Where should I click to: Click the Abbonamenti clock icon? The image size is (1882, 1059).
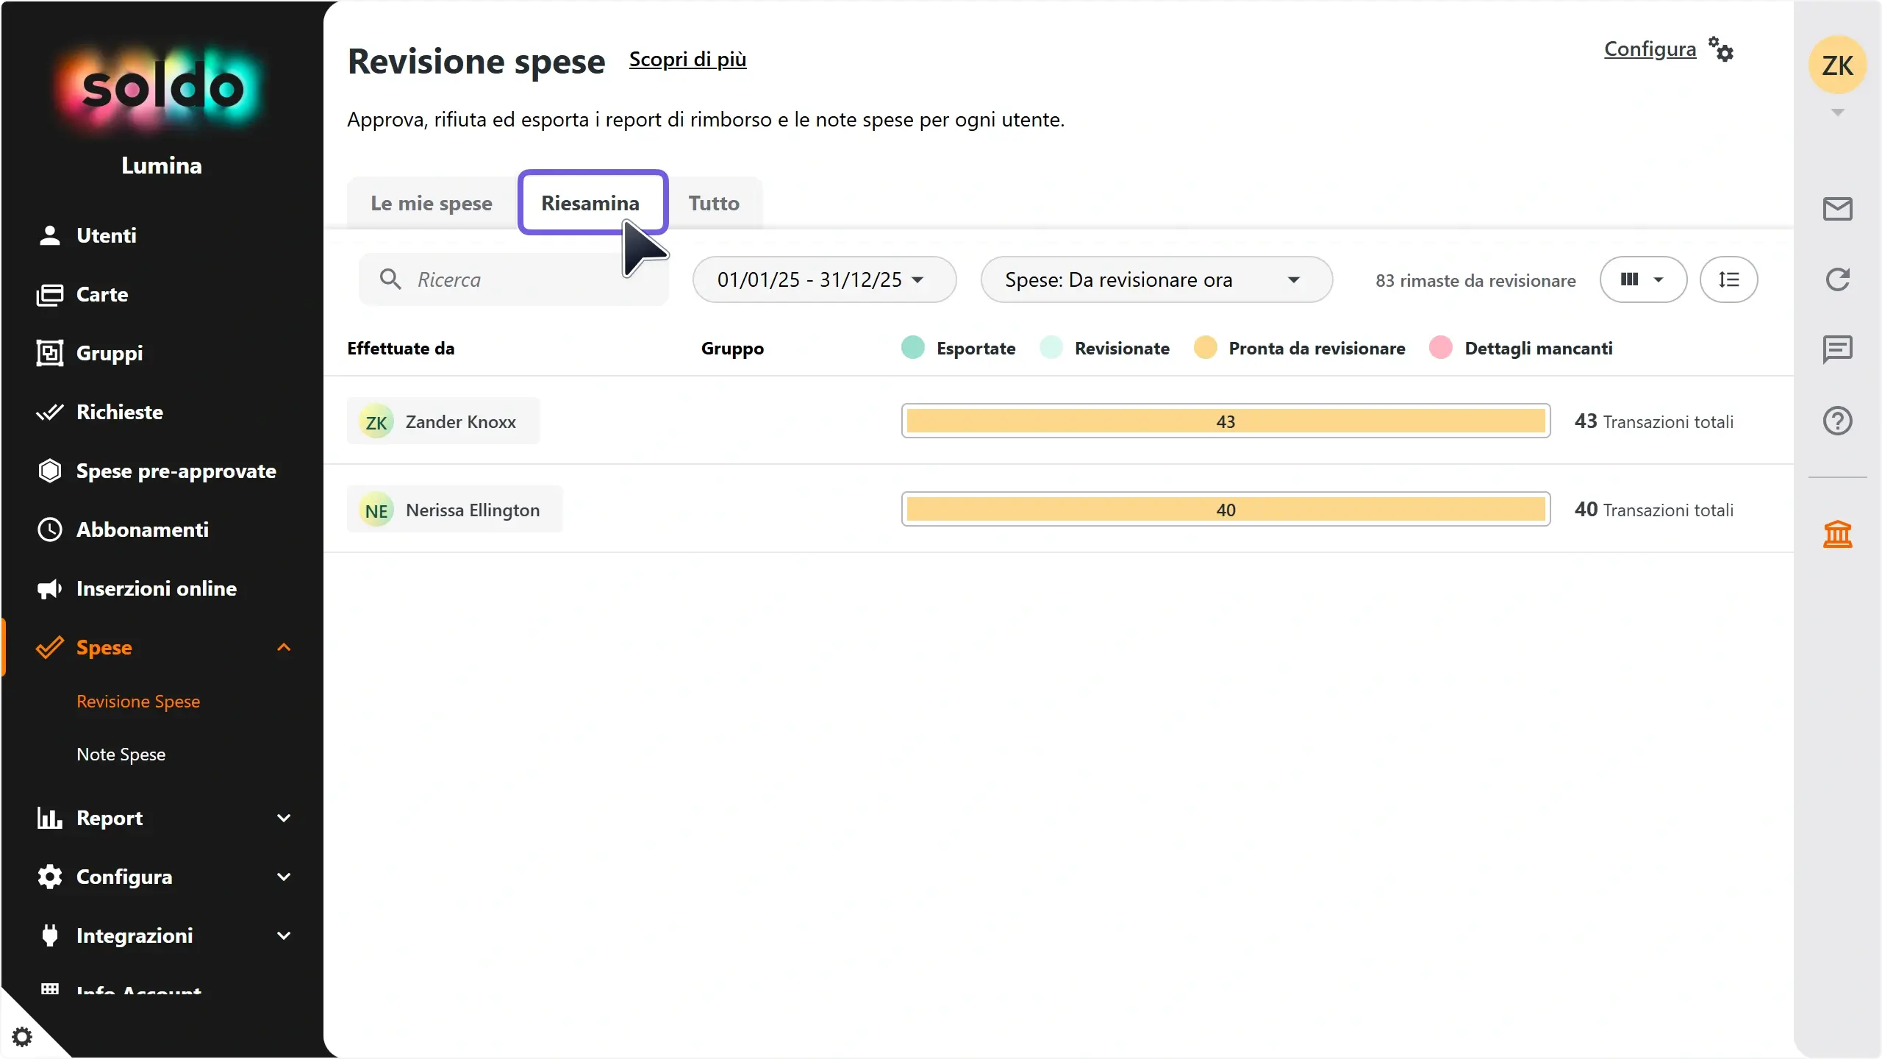pyautogui.click(x=49, y=529)
